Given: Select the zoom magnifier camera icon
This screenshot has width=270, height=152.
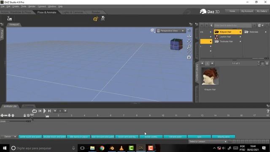Looking at the screenshot, I should point(189,47).
